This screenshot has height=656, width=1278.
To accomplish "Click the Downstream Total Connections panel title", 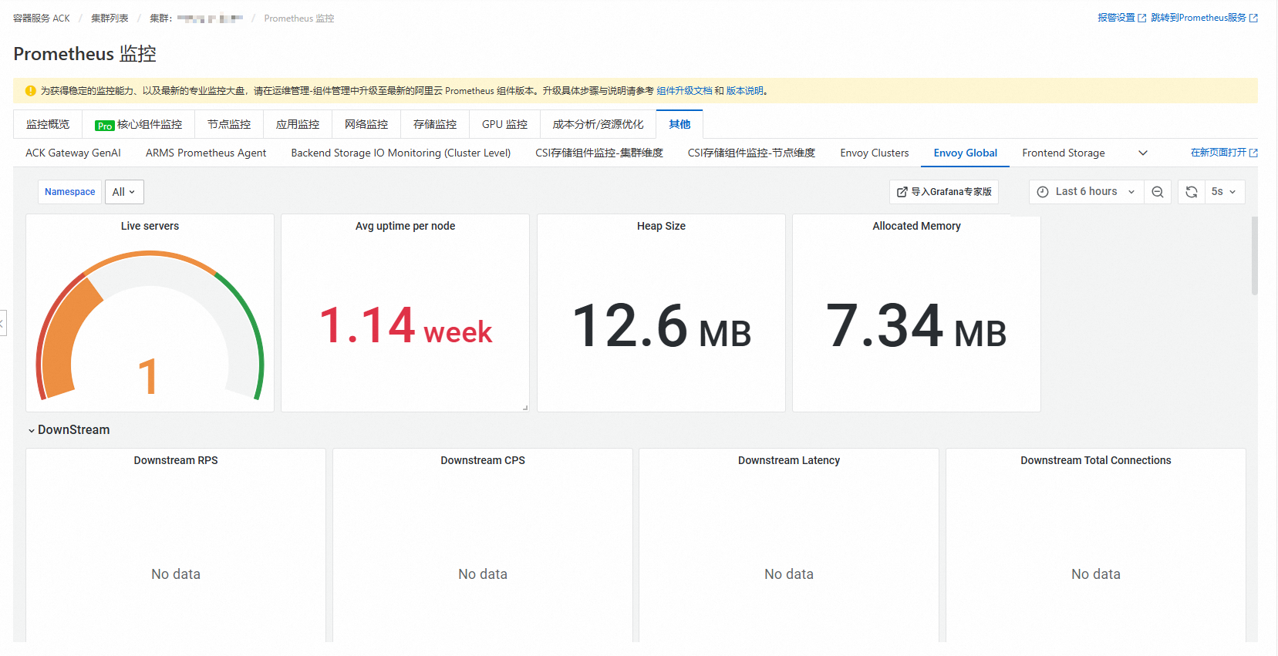I will pos(1096,460).
